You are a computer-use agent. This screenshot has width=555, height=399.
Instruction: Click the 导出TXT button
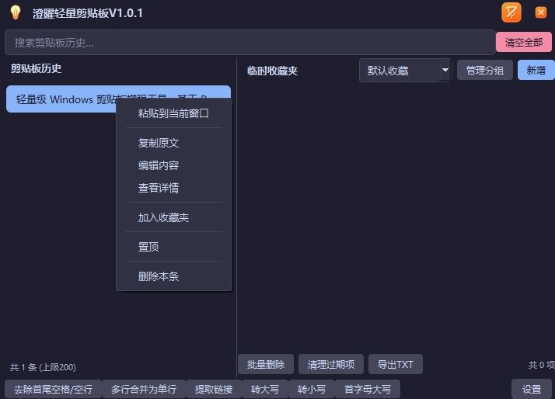tap(396, 364)
